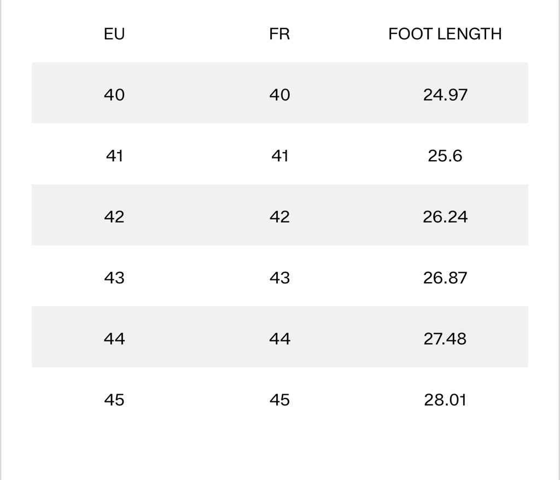This screenshot has height=480, width=560.
Task: Select FR size 42 cell
Action: click(x=279, y=217)
